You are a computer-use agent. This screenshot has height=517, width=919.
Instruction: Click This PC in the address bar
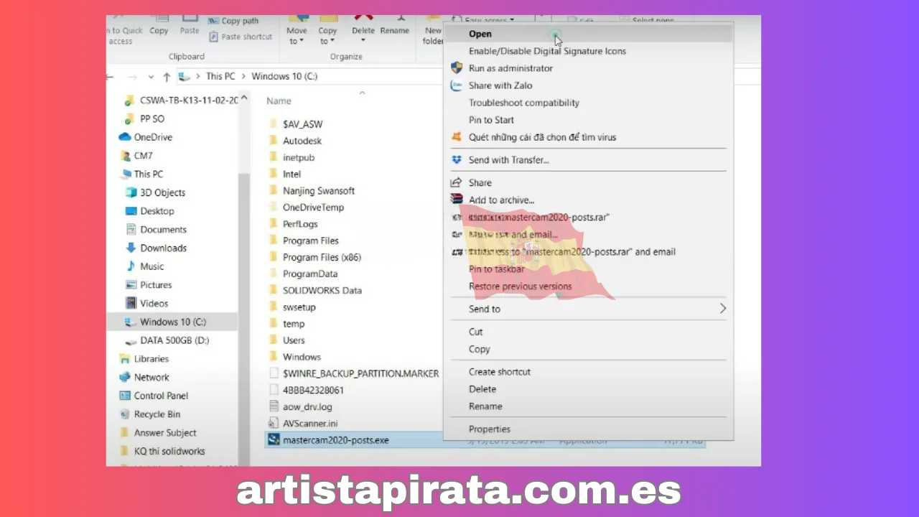(220, 76)
